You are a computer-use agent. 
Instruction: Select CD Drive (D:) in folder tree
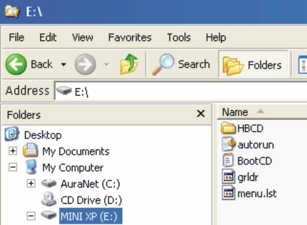coord(91,200)
